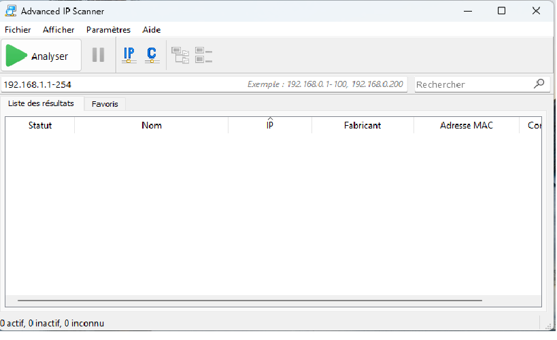Open the Fichier menu
Image resolution: width=557 pixels, height=340 pixels.
pyautogui.click(x=18, y=30)
